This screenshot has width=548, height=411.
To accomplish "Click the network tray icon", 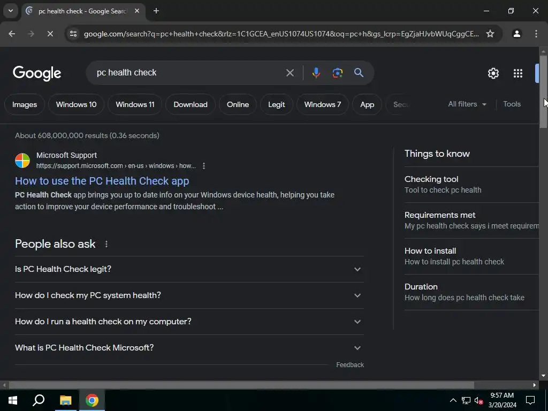I will point(466,400).
